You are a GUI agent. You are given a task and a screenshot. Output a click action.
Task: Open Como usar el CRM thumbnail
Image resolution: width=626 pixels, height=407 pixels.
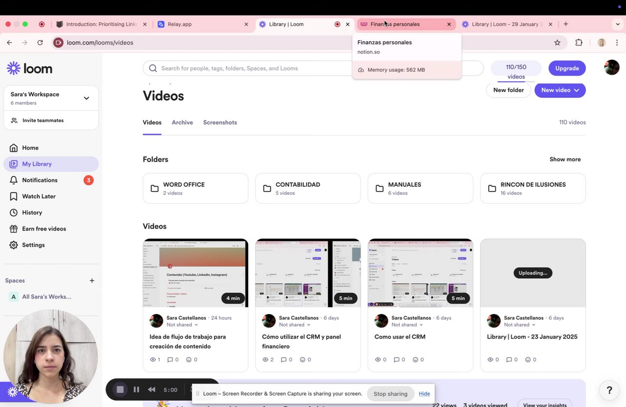[x=421, y=273]
